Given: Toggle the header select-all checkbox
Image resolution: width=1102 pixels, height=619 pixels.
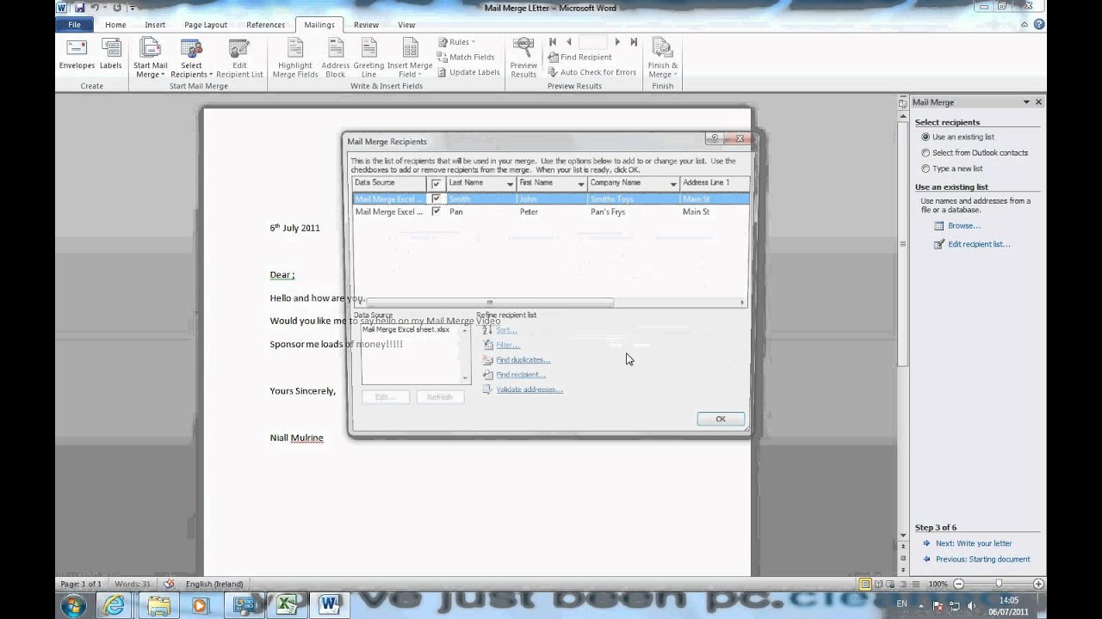Looking at the screenshot, I should point(436,183).
